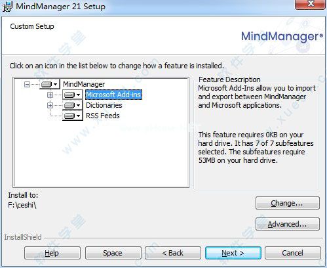Viewport: 327px width, 268px height.
Task: Check disk Space requirements button
Action: [113, 253]
